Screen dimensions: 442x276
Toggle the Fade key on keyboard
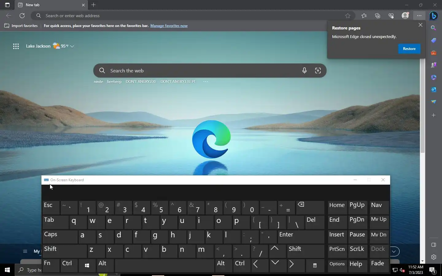(379, 266)
